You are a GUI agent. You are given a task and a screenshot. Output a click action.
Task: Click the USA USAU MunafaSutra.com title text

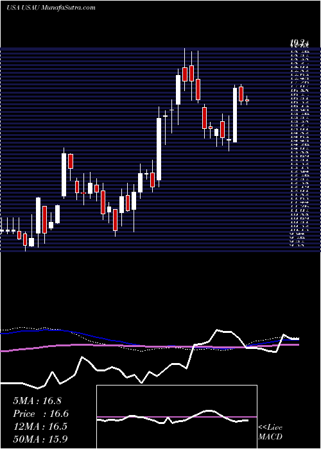coord(51,8)
